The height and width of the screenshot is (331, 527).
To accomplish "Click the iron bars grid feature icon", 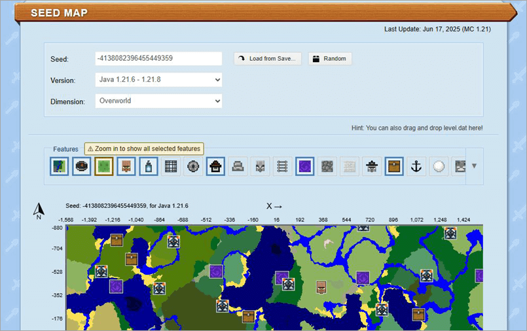I will point(171,166).
